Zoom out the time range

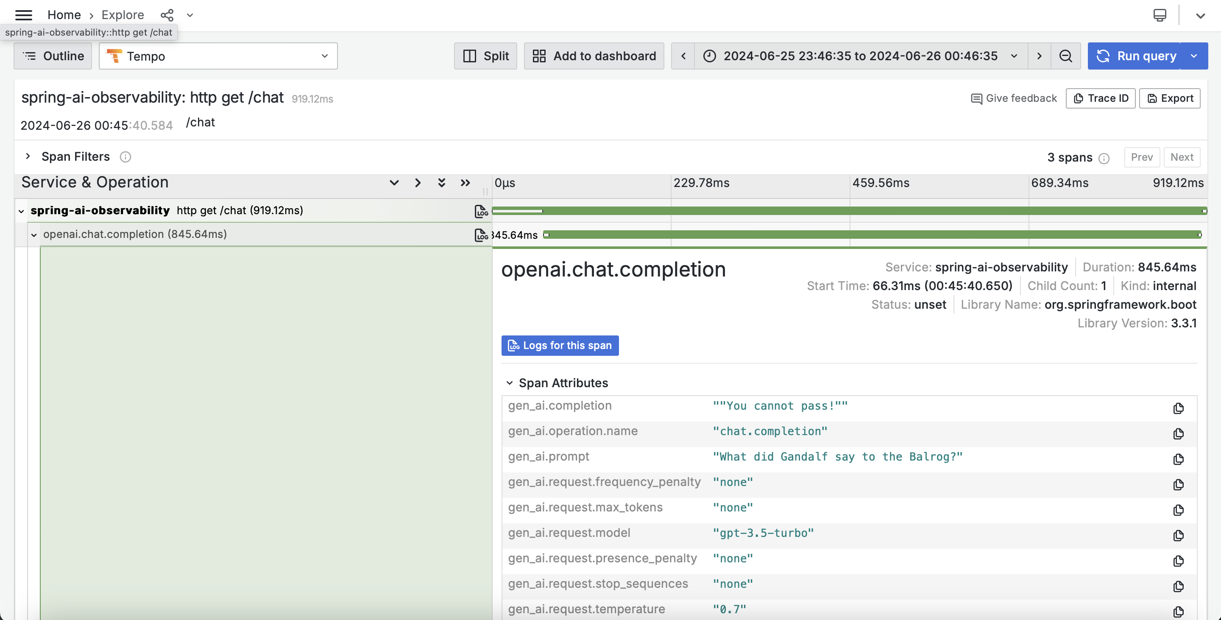[1065, 56]
